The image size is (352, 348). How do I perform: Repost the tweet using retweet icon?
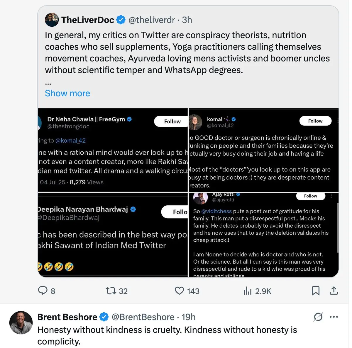(111, 291)
